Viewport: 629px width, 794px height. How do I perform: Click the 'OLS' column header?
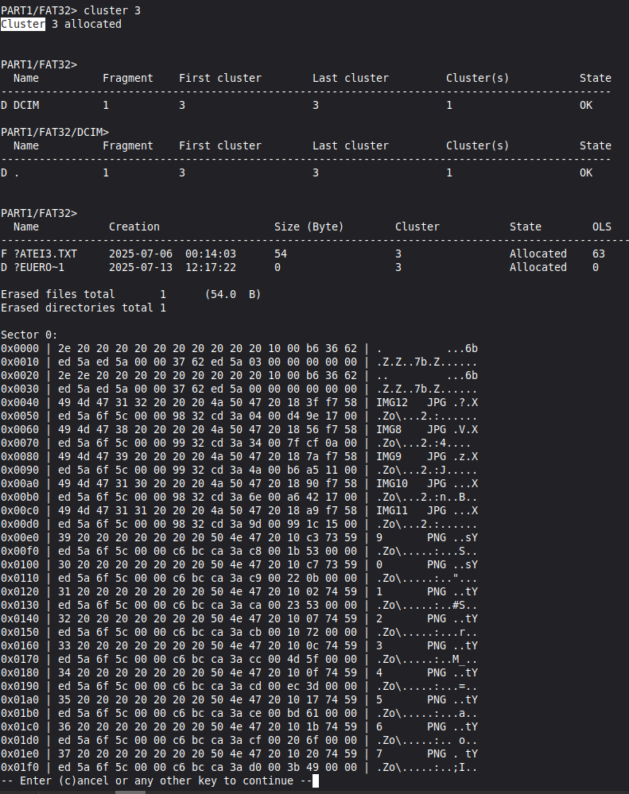tap(602, 227)
